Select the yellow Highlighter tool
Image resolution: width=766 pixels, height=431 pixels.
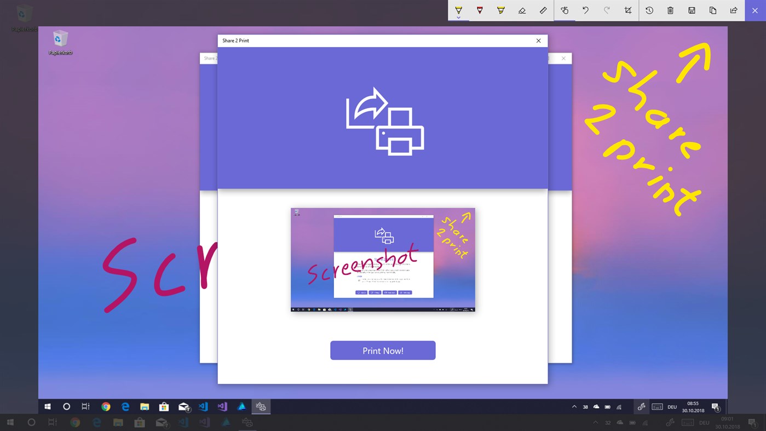coord(500,9)
